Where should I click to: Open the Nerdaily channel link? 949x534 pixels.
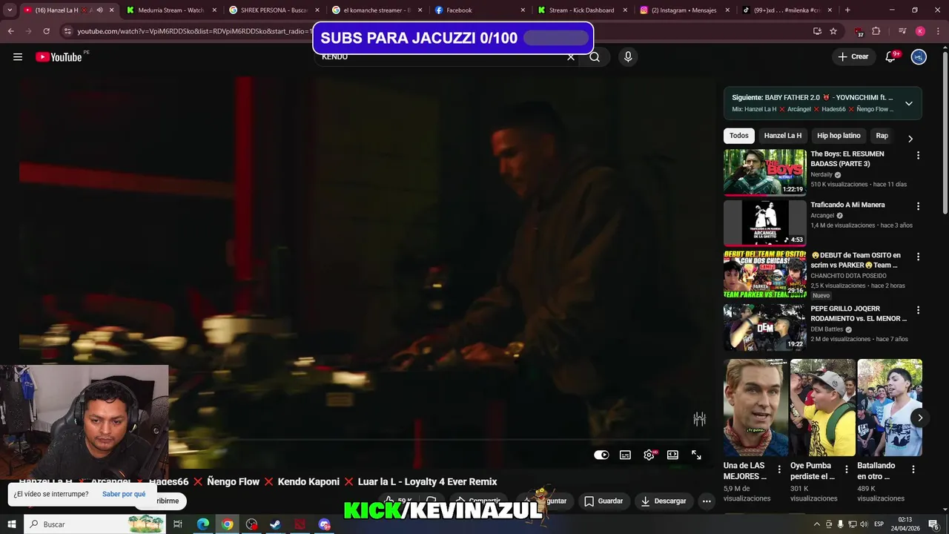point(821,175)
